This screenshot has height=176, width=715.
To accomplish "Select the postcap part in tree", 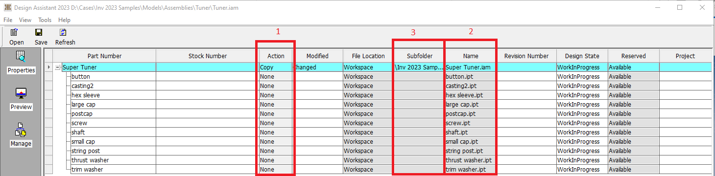I will click(82, 114).
